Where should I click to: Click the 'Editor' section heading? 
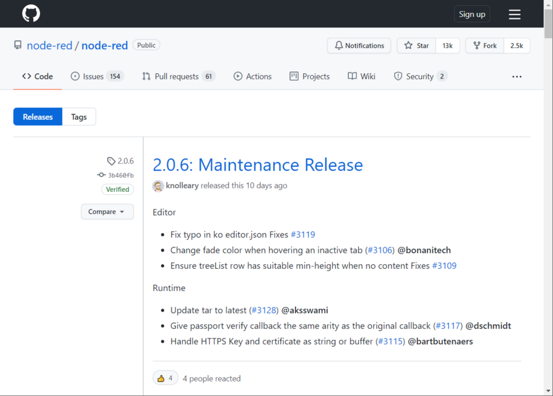coord(164,212)
